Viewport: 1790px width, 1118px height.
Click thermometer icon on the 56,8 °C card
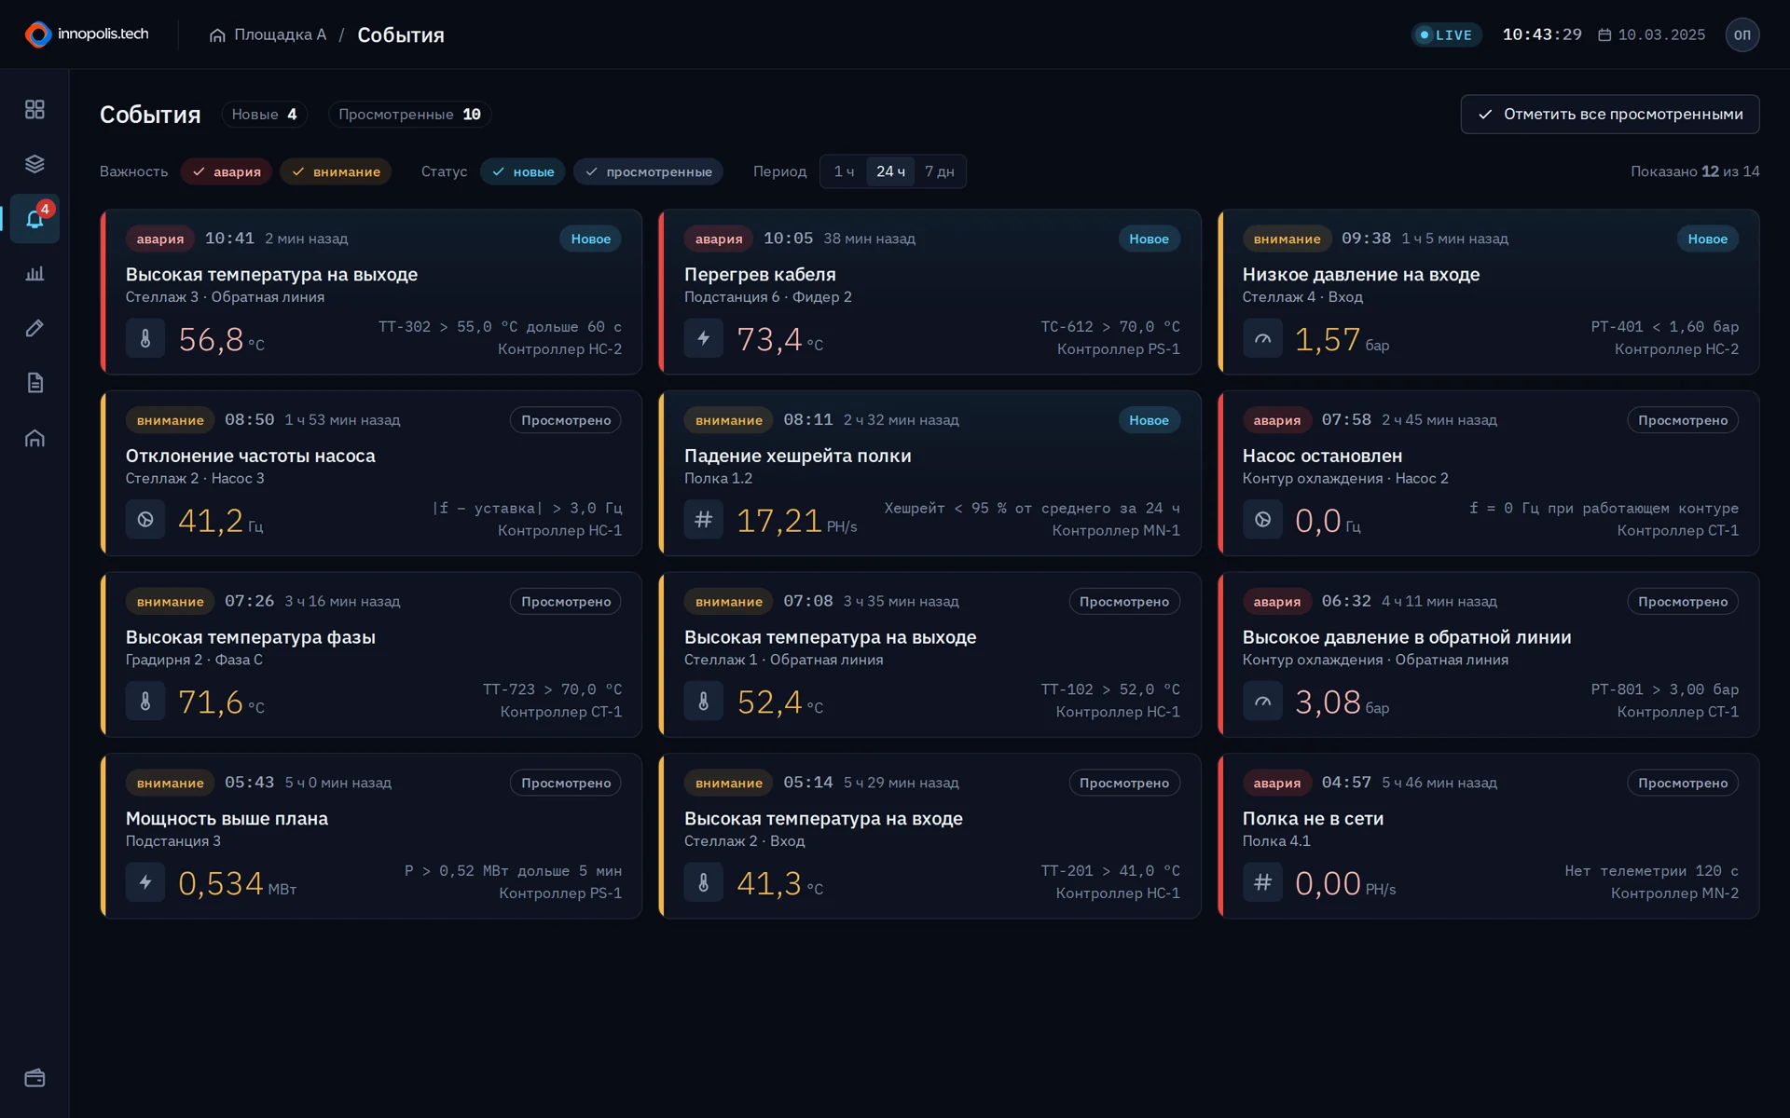click(x=145, y=338)
